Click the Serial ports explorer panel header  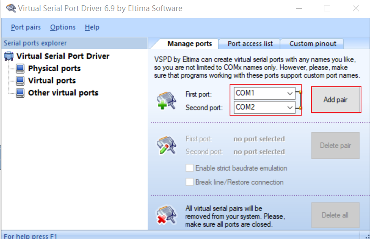74,43
